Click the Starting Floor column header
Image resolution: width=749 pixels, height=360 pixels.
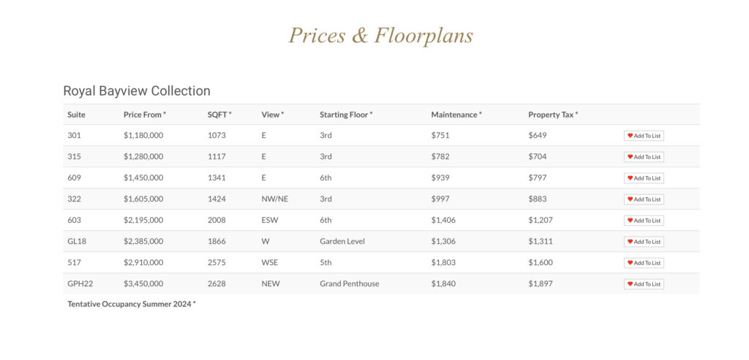coord(346,115)
